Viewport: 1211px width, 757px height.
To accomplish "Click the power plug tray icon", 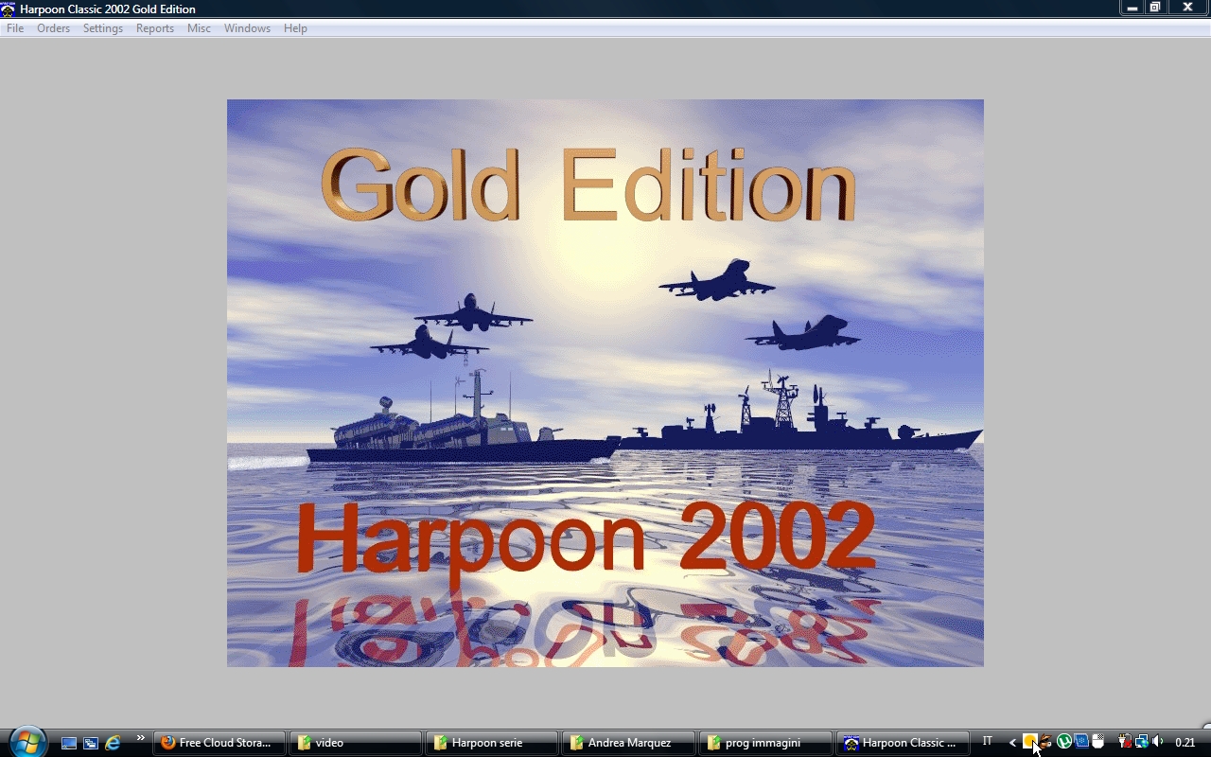I will 1125,743.
